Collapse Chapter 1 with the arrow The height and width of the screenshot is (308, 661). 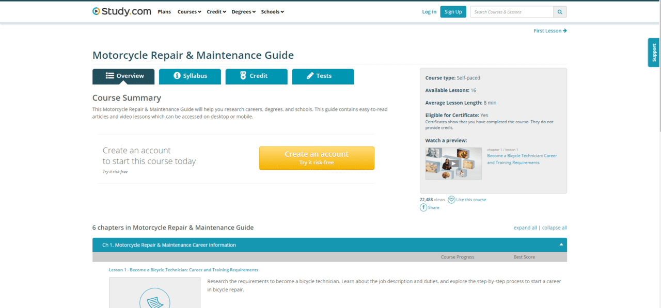click(x=561, y=245)
